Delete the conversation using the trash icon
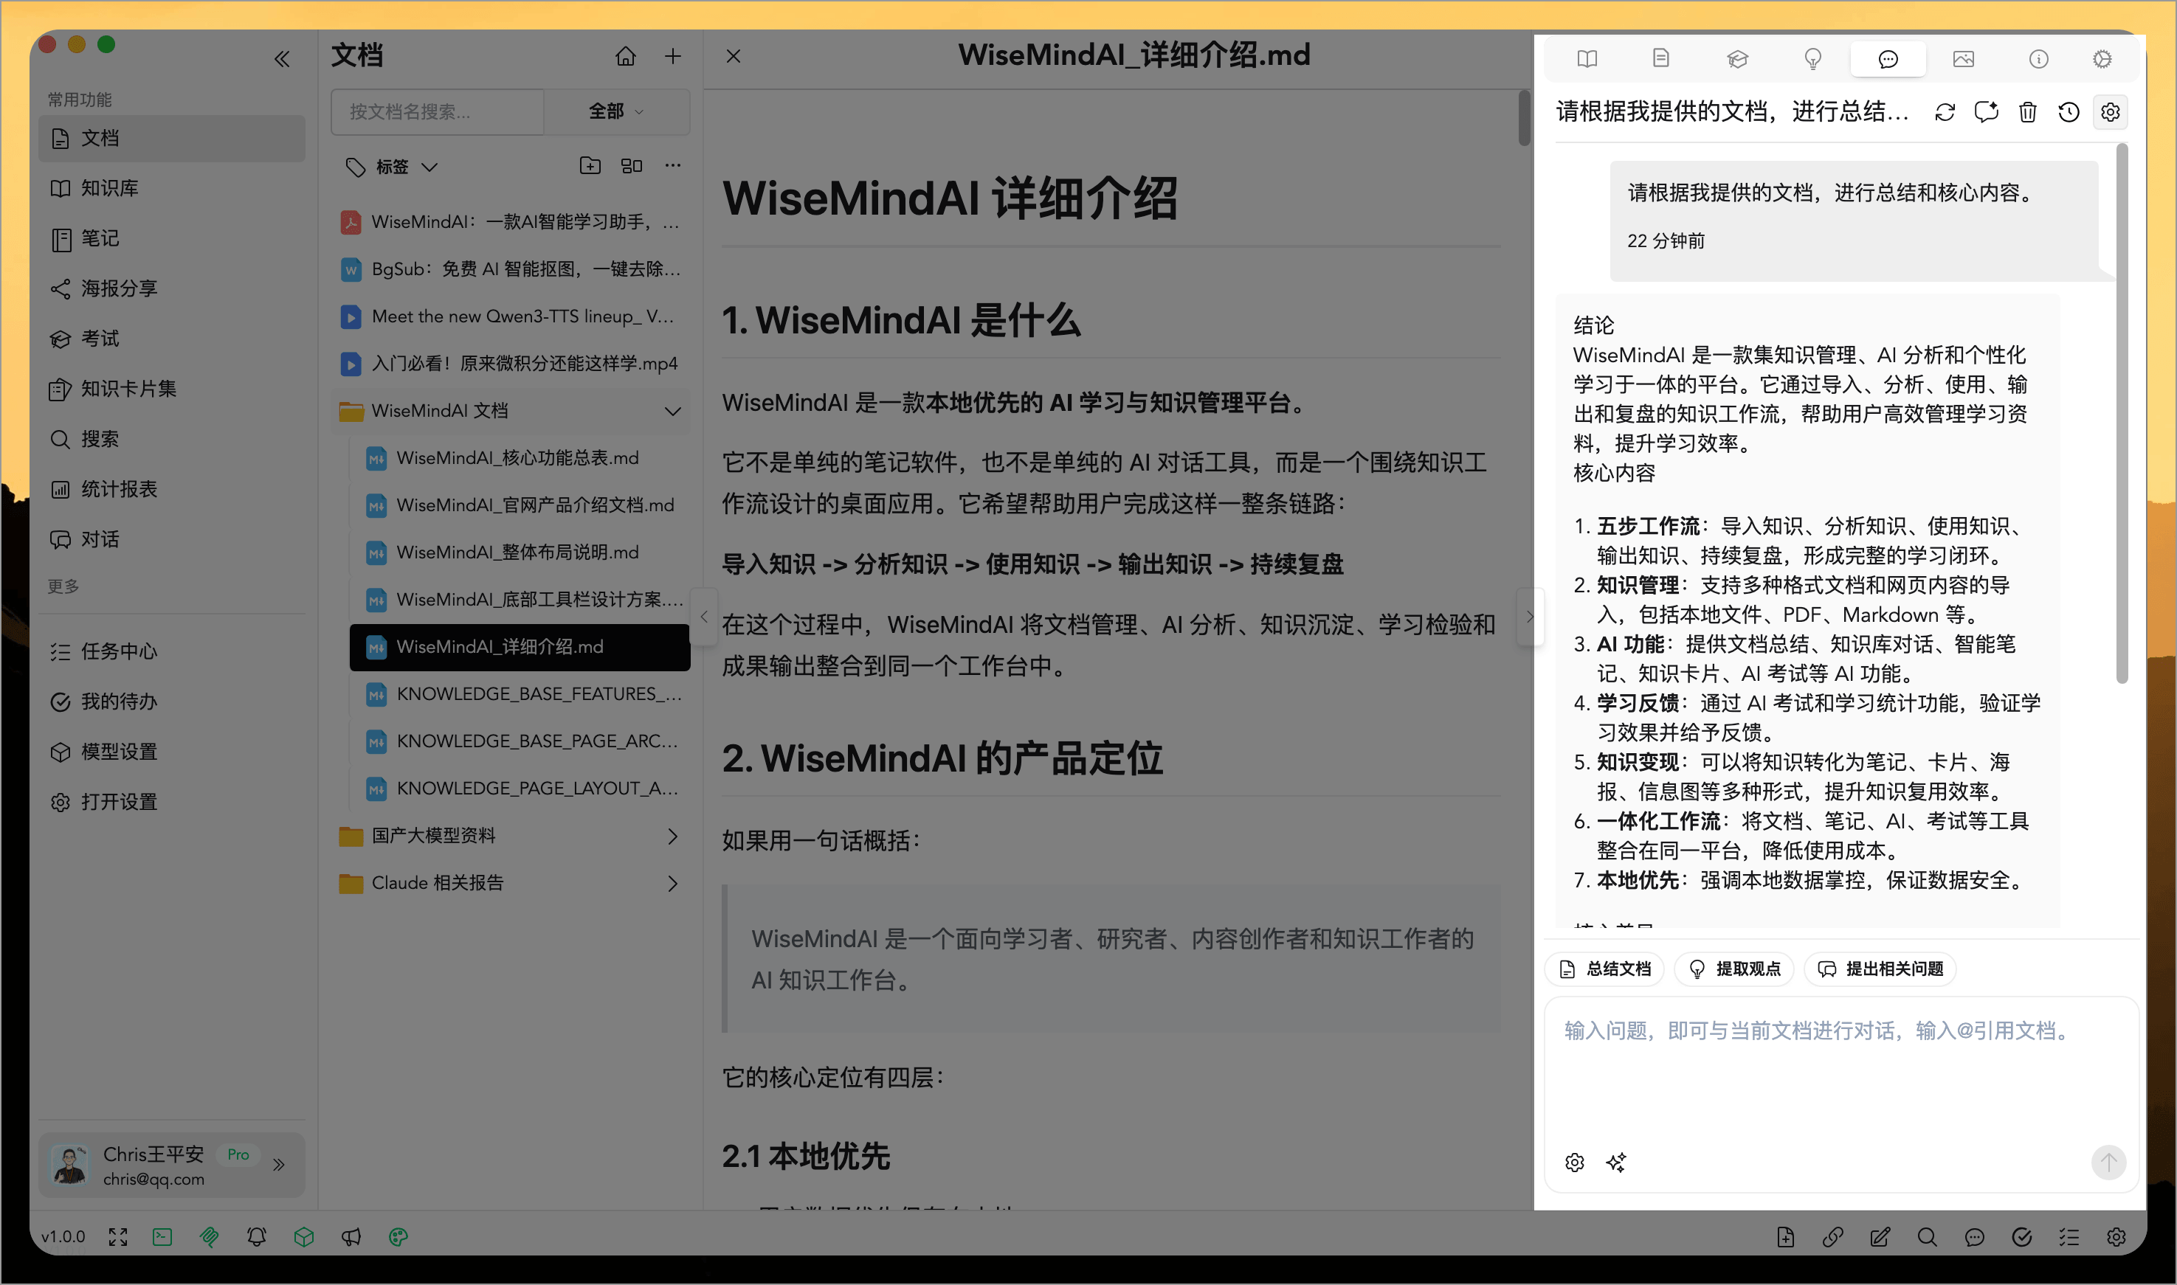This screenshot has width=2177, height=1285. (2027, 111)
